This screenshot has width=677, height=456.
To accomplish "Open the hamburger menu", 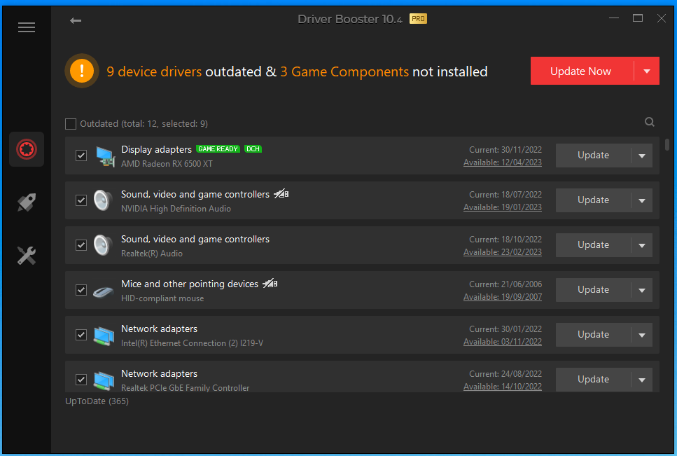I will point(27,27).
